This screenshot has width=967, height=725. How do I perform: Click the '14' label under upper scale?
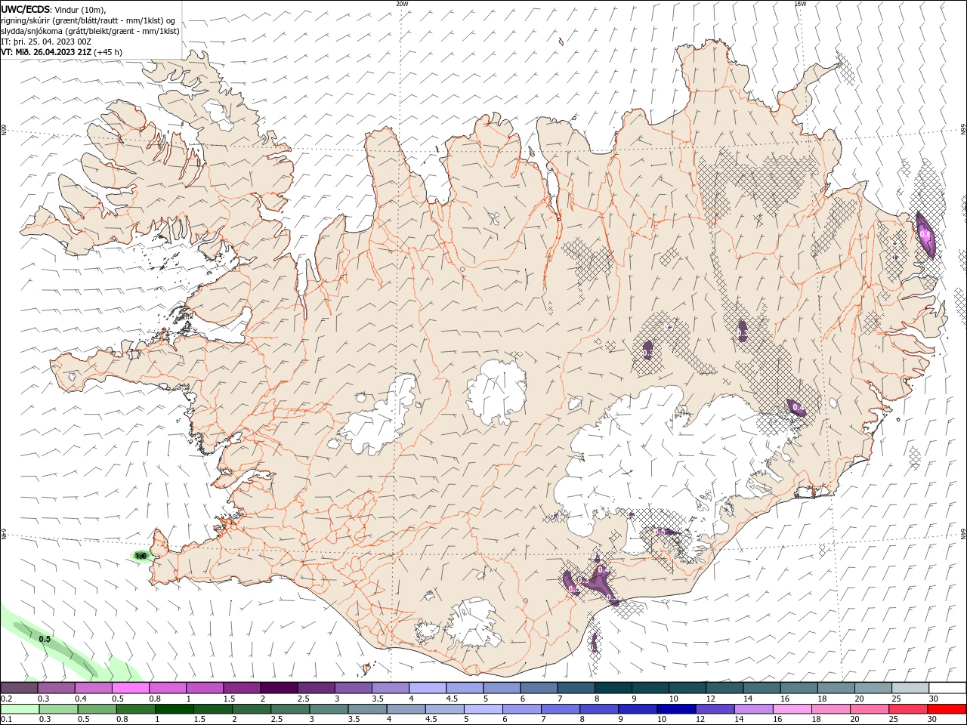coord(747,699)
